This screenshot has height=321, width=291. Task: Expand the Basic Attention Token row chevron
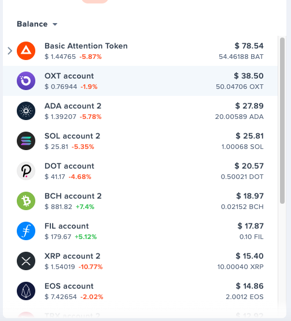[x=10, y=51]
